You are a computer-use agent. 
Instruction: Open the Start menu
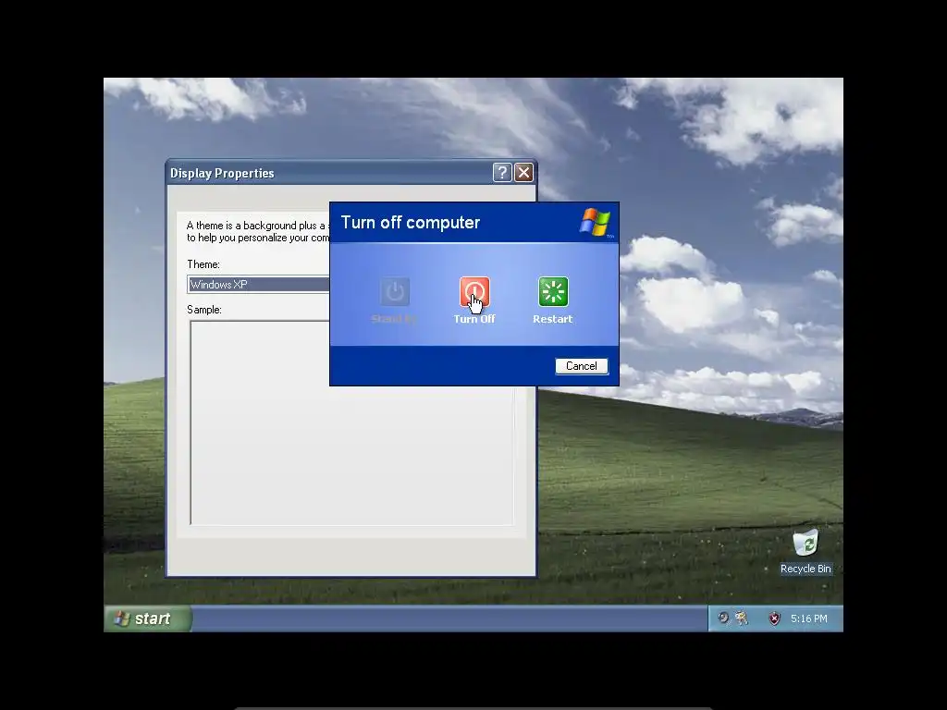pos(148,618)
